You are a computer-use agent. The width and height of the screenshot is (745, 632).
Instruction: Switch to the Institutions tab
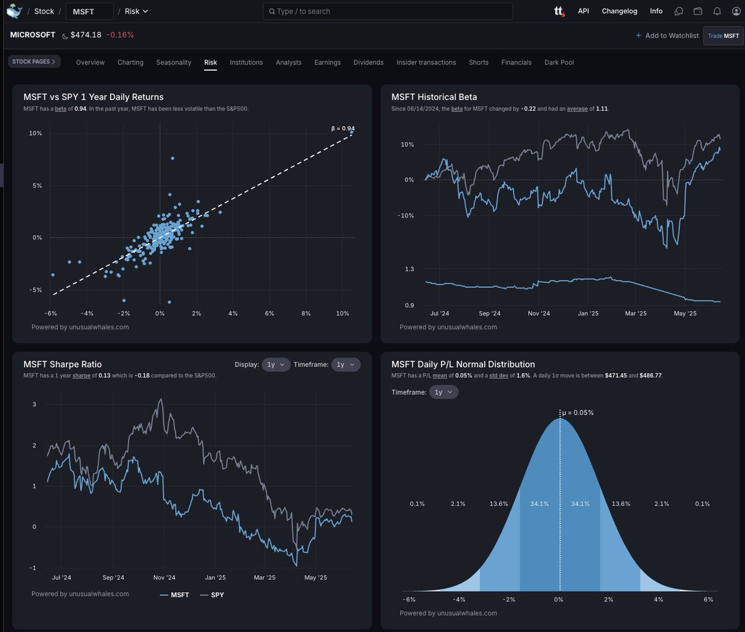click(x=246, y=62)
